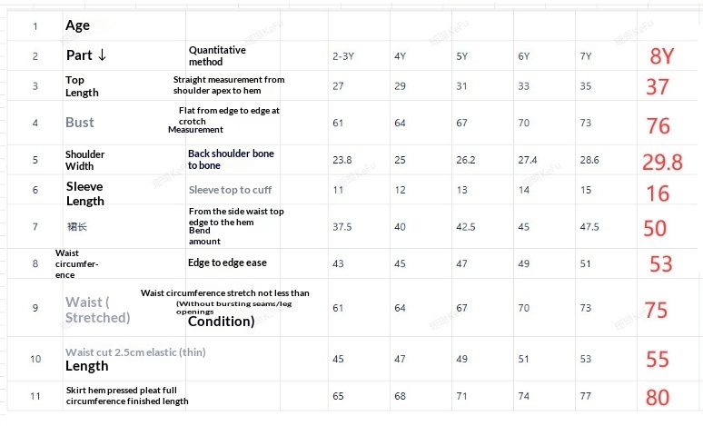Click the red 37 top length value

[x=658, y=87]
